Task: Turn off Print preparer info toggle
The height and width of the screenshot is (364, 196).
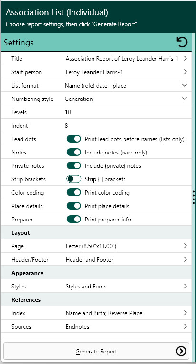Action: (x=74, y=219)
